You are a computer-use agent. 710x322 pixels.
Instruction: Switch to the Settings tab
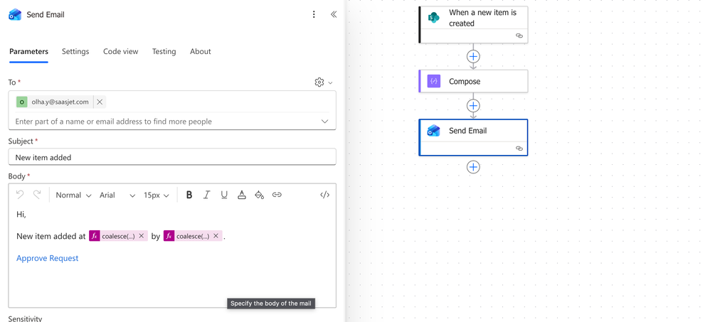(x=75, y=52)
